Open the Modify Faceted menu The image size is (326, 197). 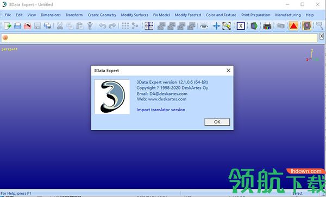click(x=188, y=15)
